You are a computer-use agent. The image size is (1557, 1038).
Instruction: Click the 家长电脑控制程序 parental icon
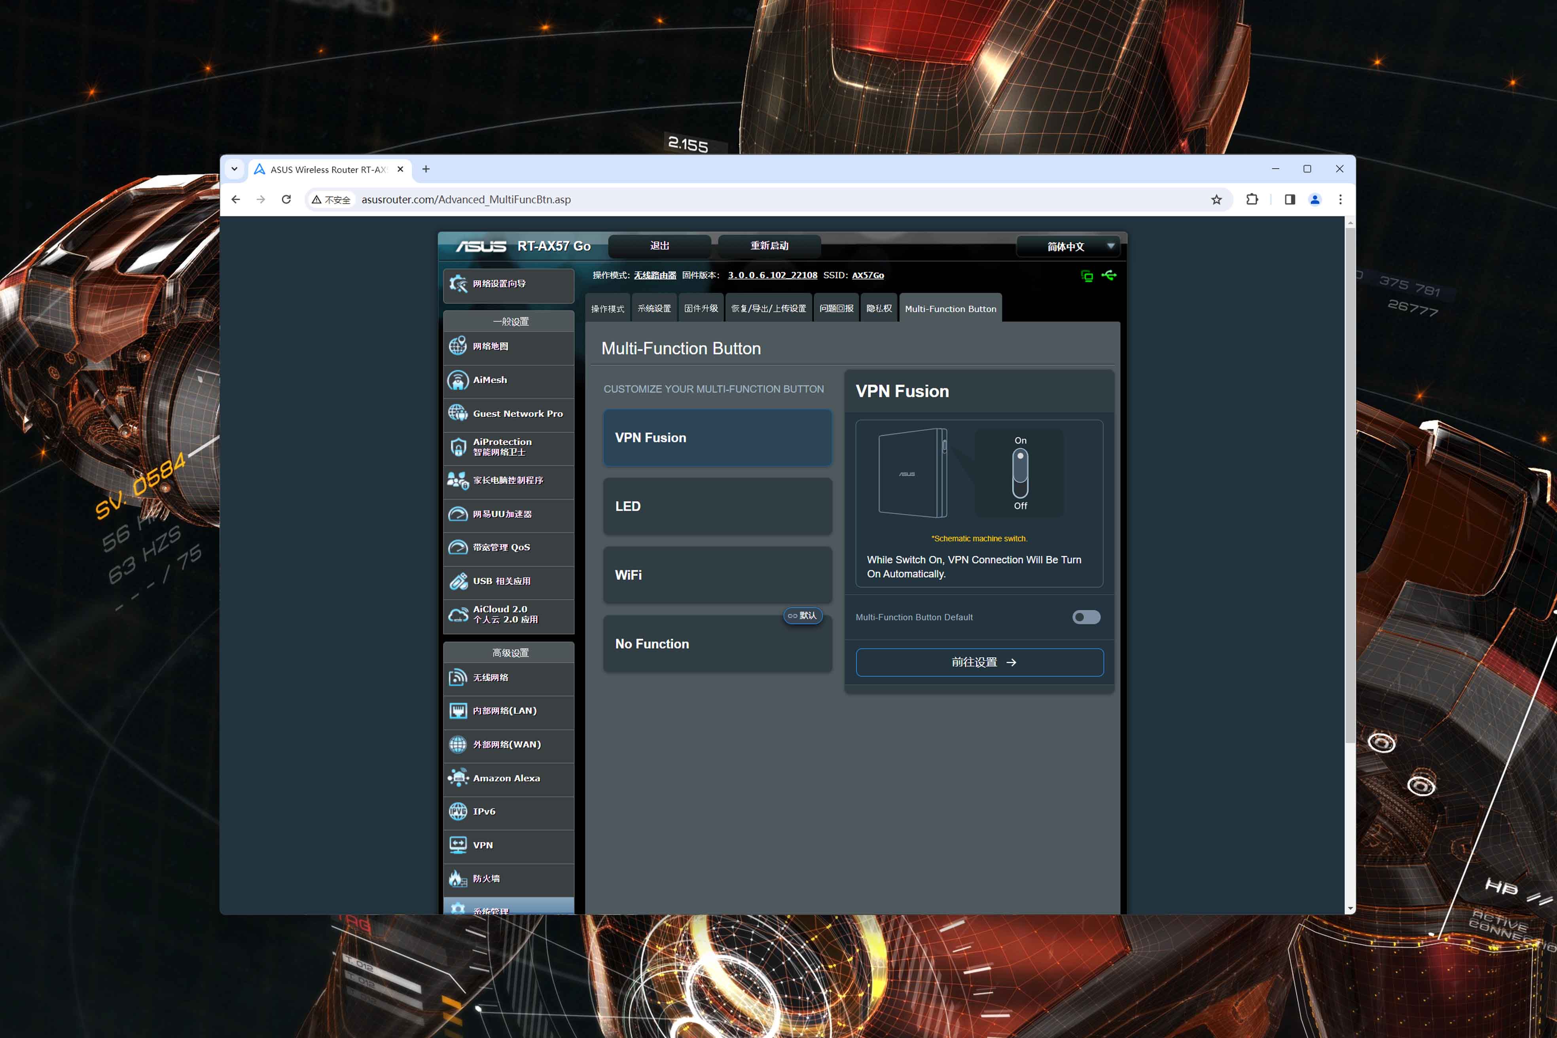pyautogui.click(x=457, y=481)
